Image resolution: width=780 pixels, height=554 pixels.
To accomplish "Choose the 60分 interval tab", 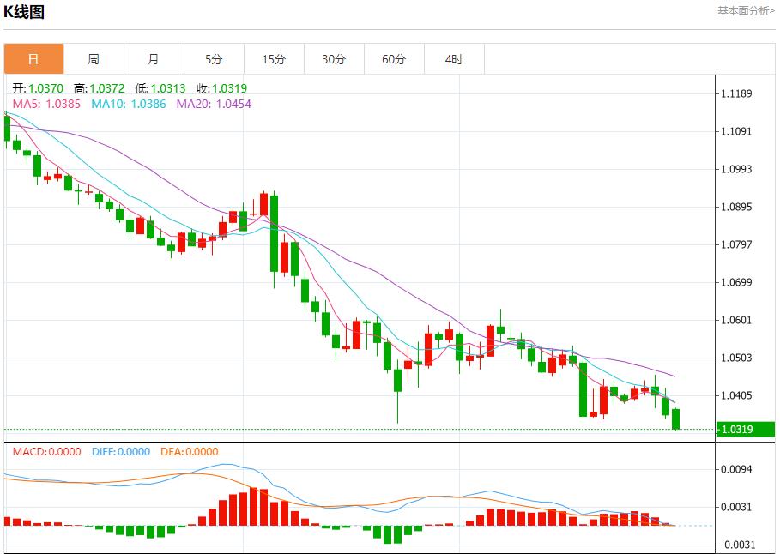I will click(394, 59).
